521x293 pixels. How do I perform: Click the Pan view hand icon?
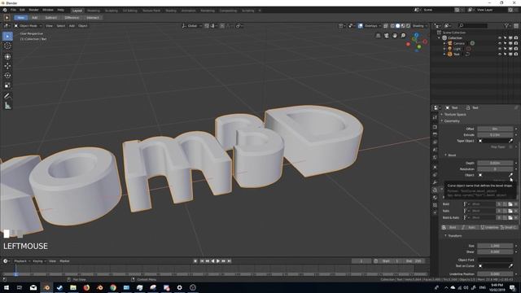pyautogui.click(x=395, y=36)
